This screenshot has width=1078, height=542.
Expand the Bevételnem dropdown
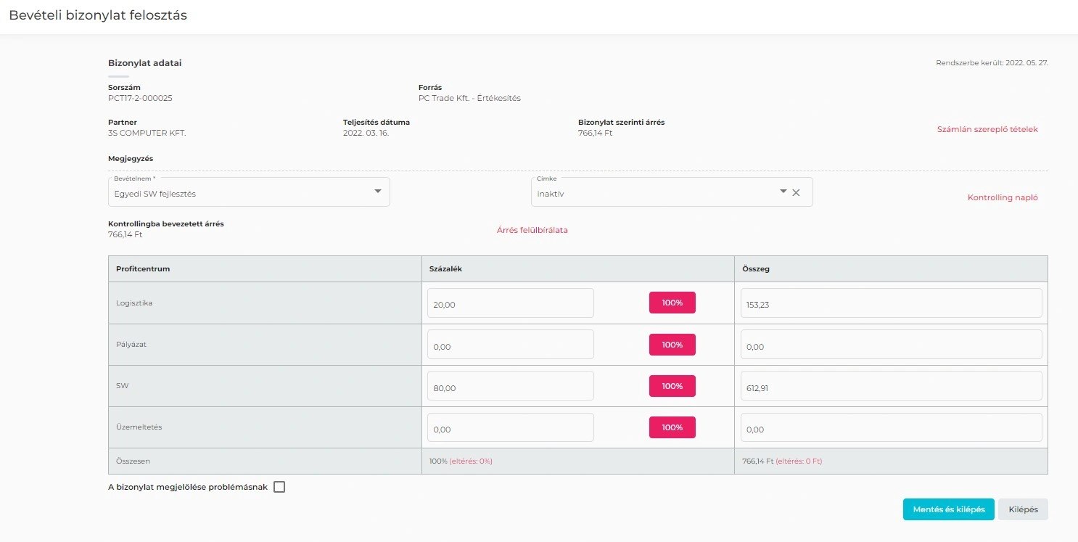point(377,192)
